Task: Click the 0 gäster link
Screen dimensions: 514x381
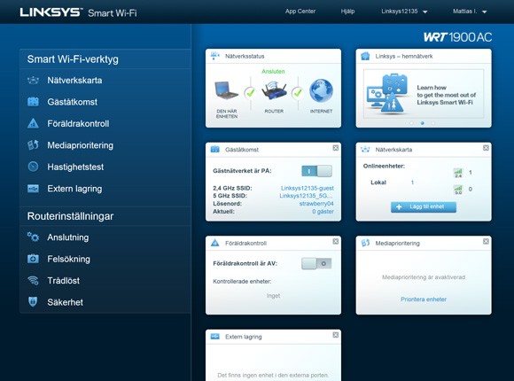Action: pos(323,212)
